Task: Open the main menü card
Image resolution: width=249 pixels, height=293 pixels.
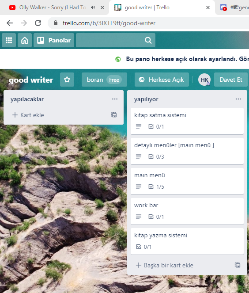Action: [187, 181]
